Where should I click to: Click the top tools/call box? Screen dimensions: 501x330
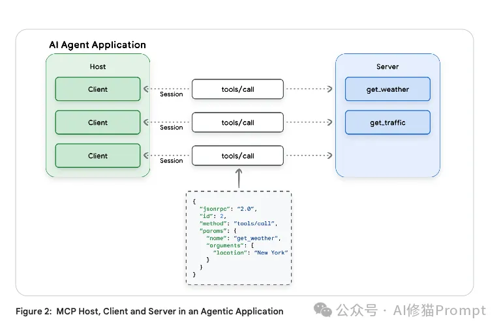237,89
